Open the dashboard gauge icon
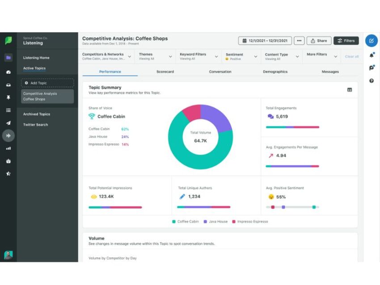380x285 pixels. 8,72
